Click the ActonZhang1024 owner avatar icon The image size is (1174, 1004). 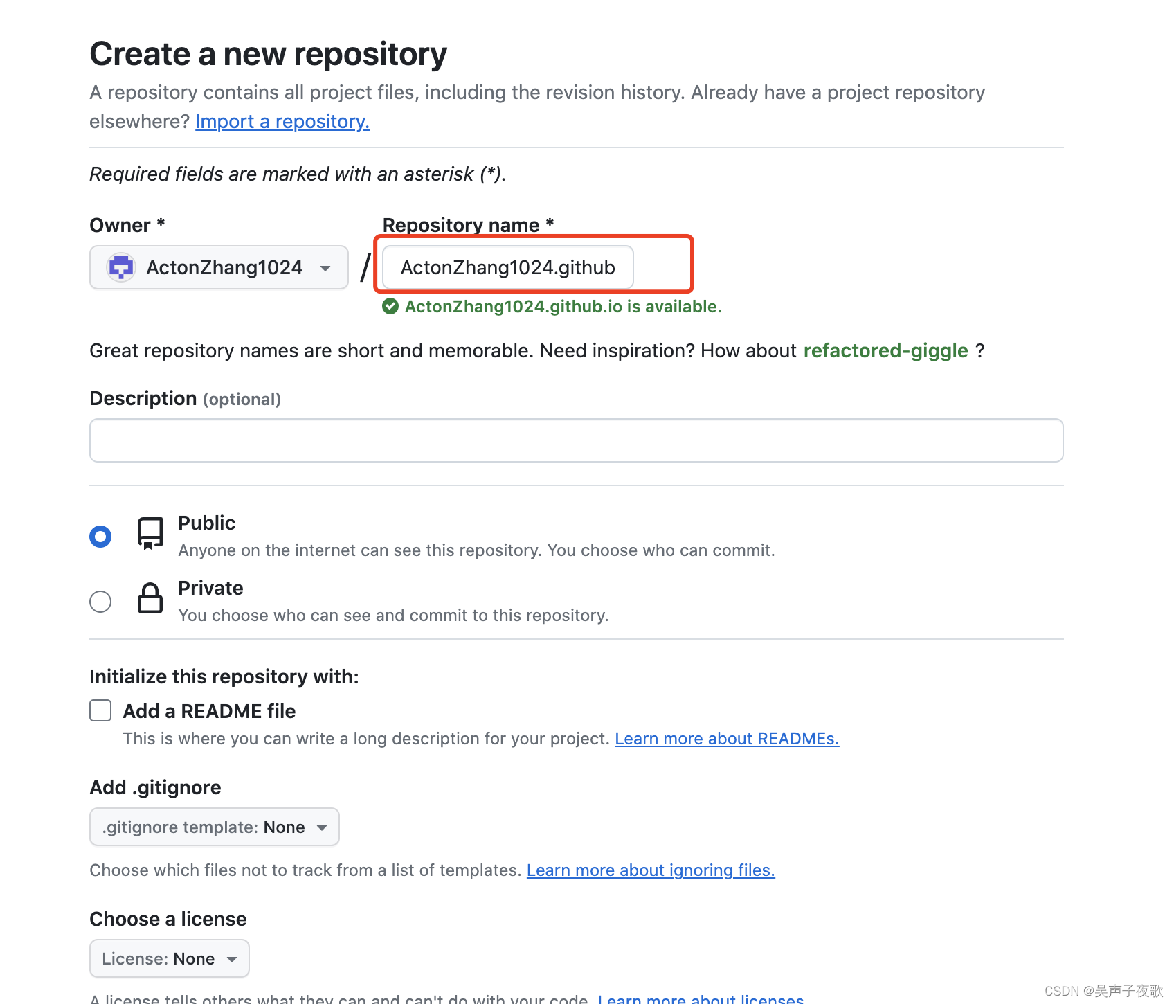coord(121,267)
